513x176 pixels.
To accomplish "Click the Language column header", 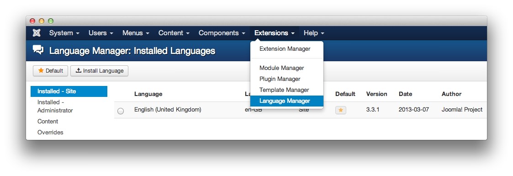I will coord(148,94).
